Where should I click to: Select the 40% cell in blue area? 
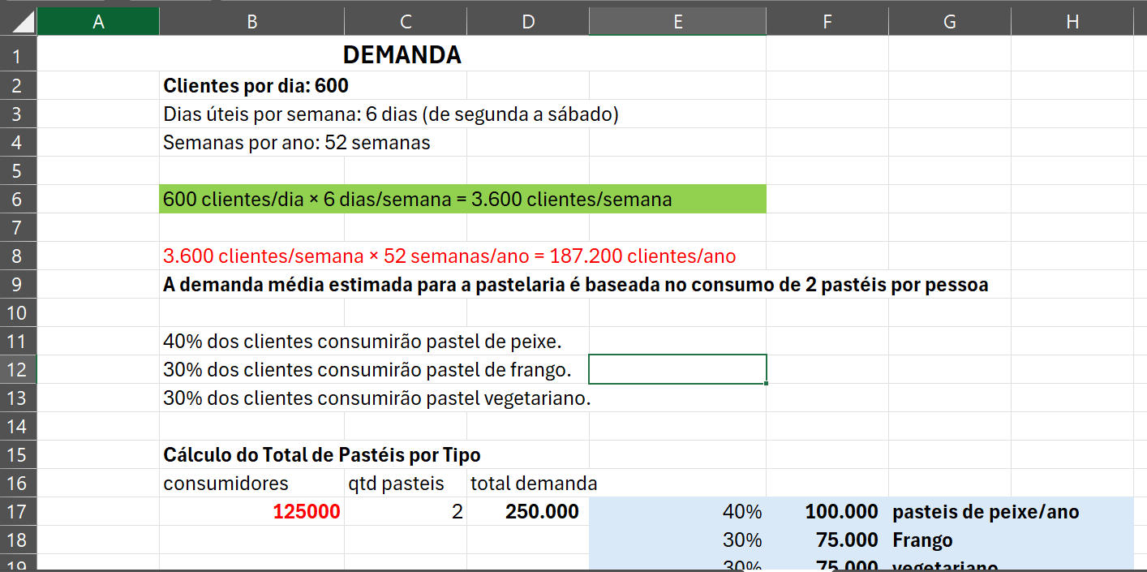pos(677,512)
